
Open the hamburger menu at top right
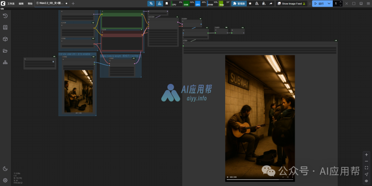368,3
